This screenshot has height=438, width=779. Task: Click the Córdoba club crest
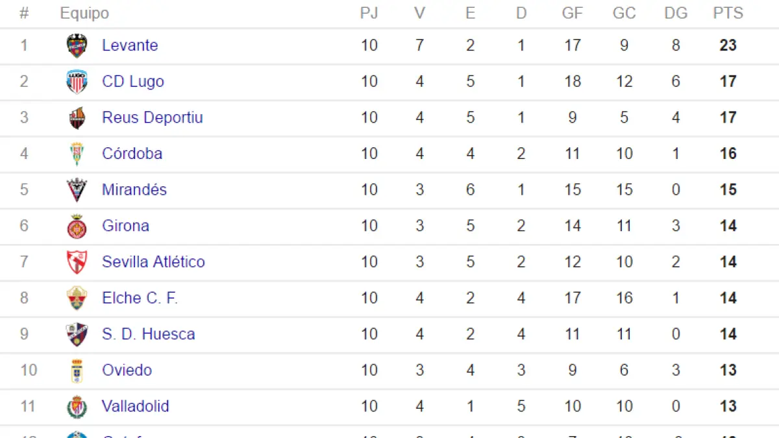[77, 154]
